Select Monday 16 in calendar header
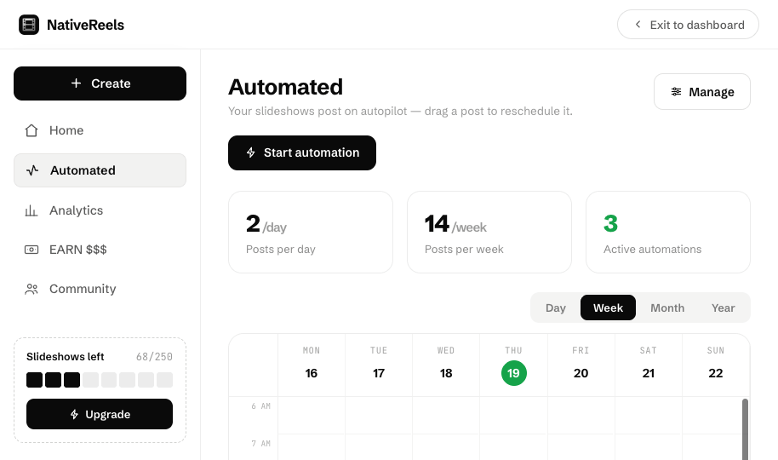The width and height of the screenshot is (778, 460). coord(311,364)
